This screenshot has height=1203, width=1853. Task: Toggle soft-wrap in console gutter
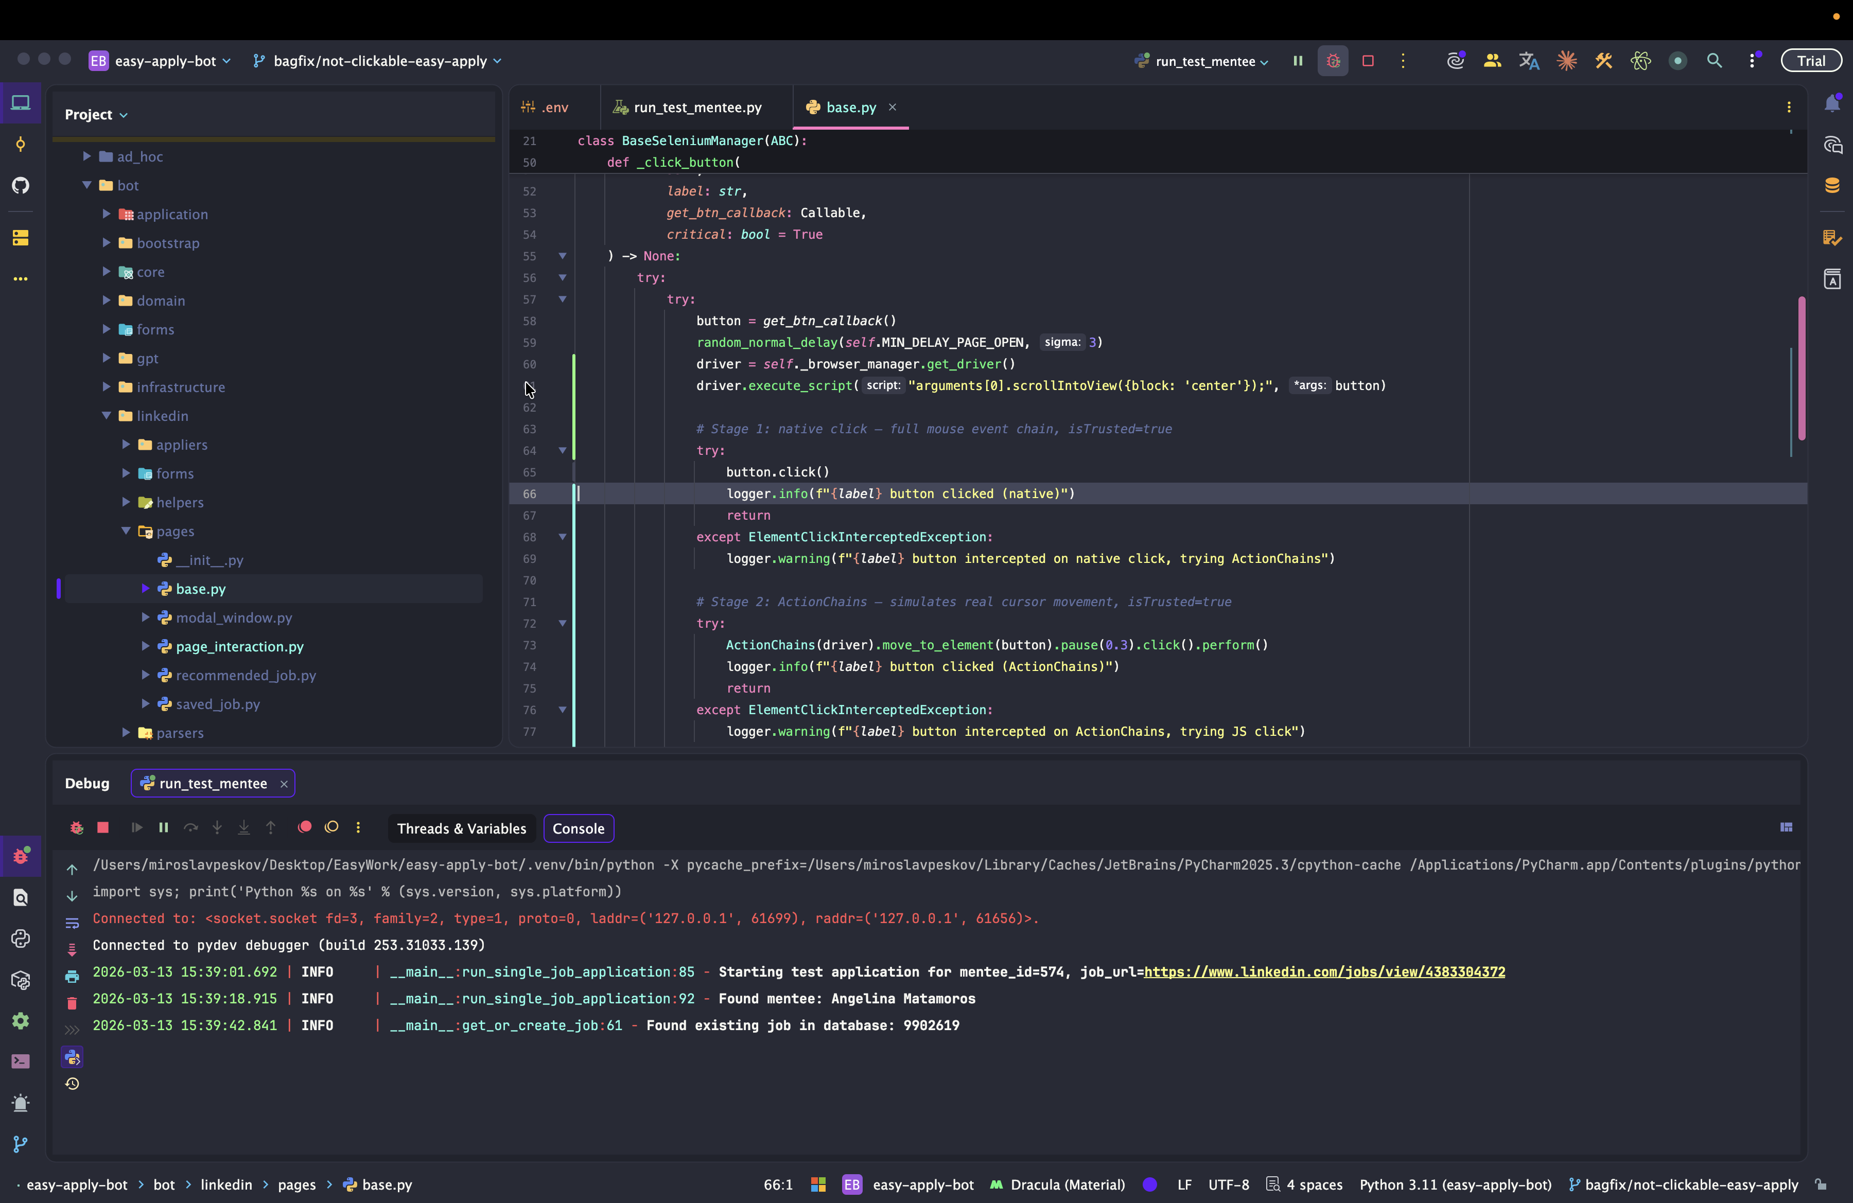click(x=73, y=923)
